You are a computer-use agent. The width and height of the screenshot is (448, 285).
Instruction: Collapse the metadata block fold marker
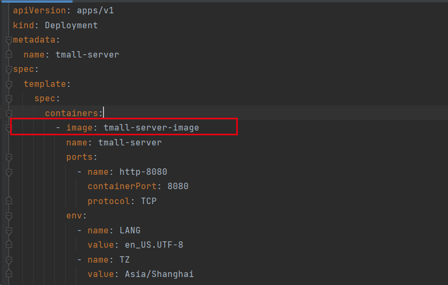9,40
